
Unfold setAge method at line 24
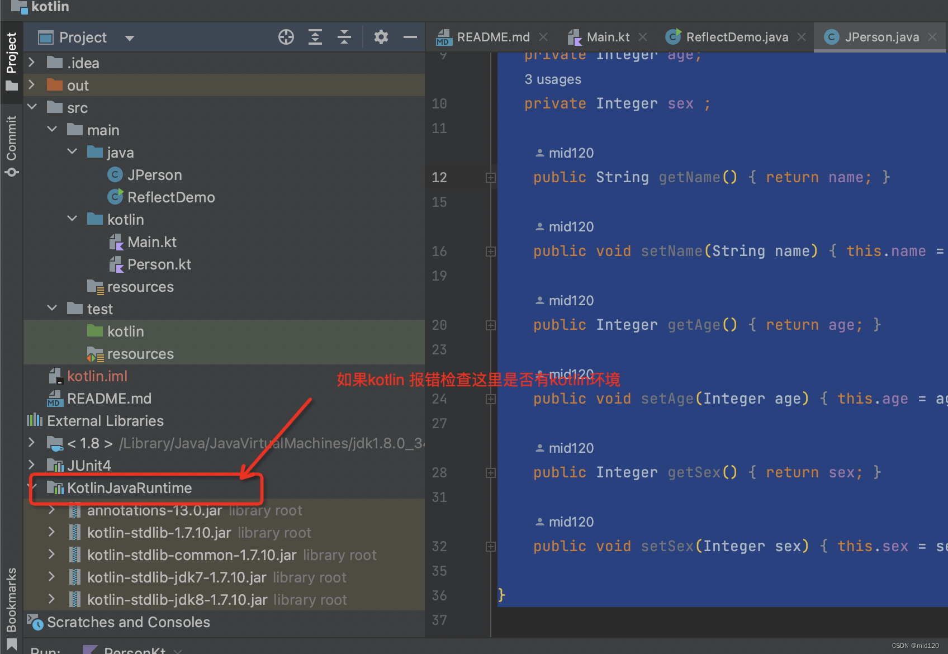(491, 399)
